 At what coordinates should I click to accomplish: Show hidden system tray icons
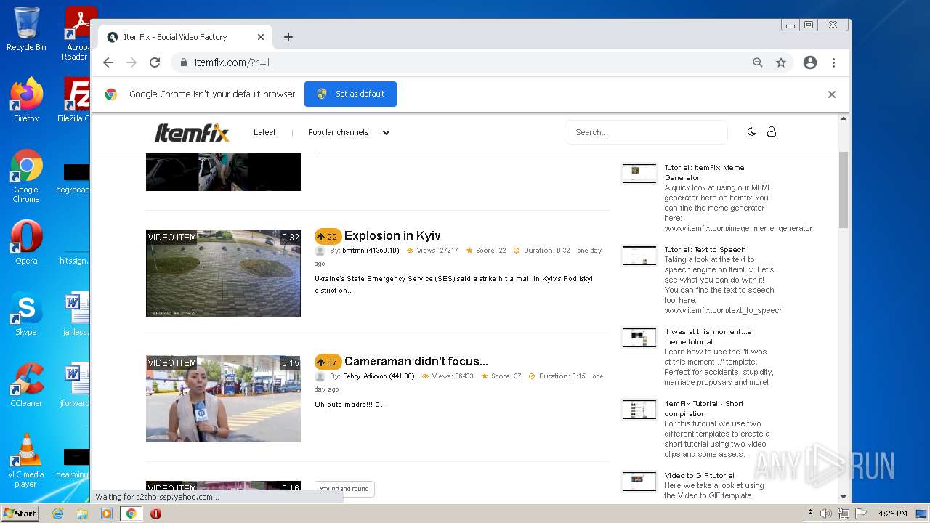[x=810, y=514]
